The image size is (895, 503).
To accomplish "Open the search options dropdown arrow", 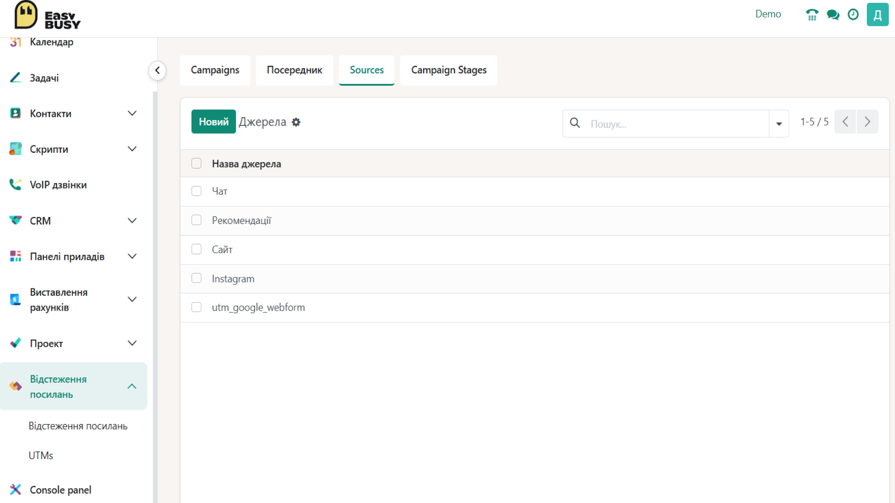I will coord(779,123).
